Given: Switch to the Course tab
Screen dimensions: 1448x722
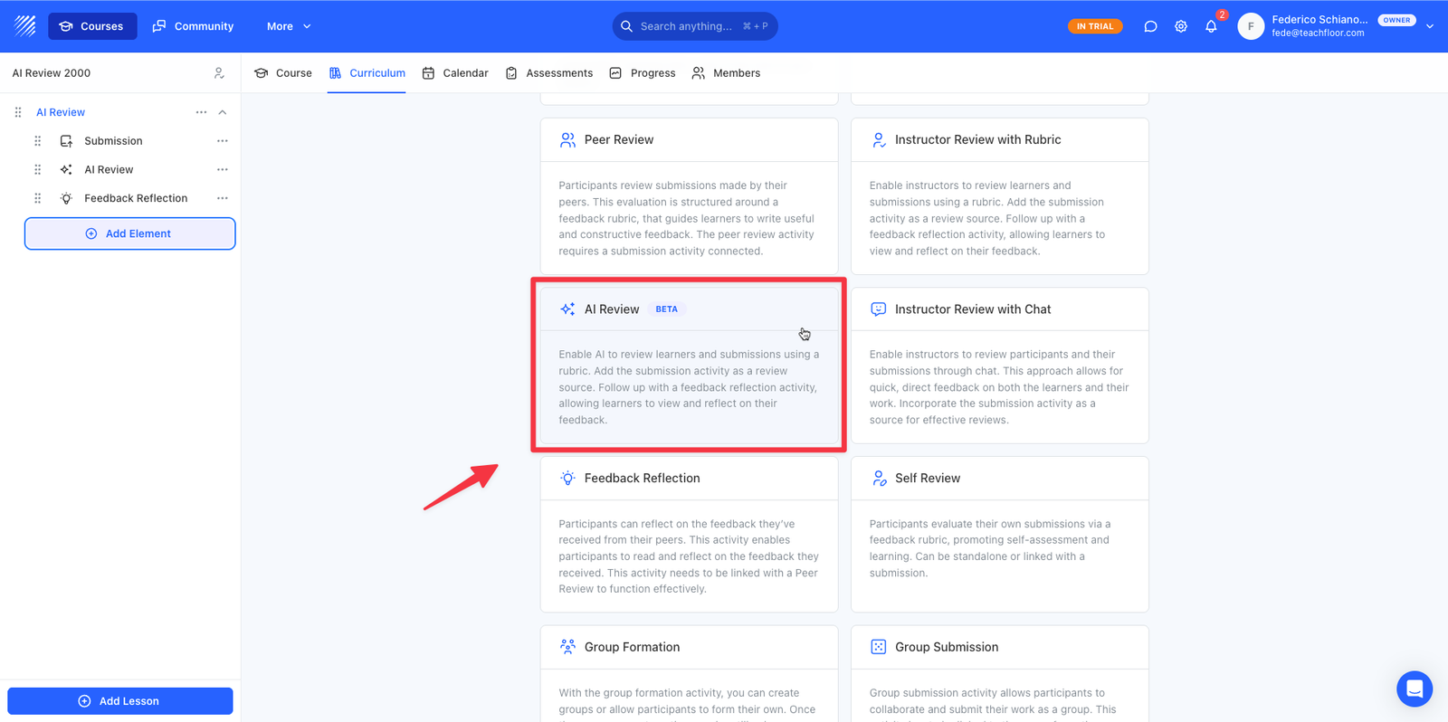Looking at the screenshot, I should [283, 73].
